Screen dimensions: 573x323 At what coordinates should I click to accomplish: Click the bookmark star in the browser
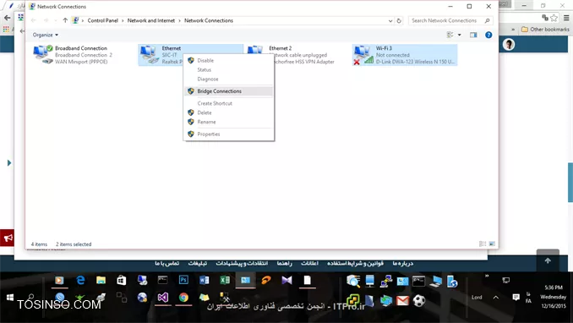click(x=554, y=17)
